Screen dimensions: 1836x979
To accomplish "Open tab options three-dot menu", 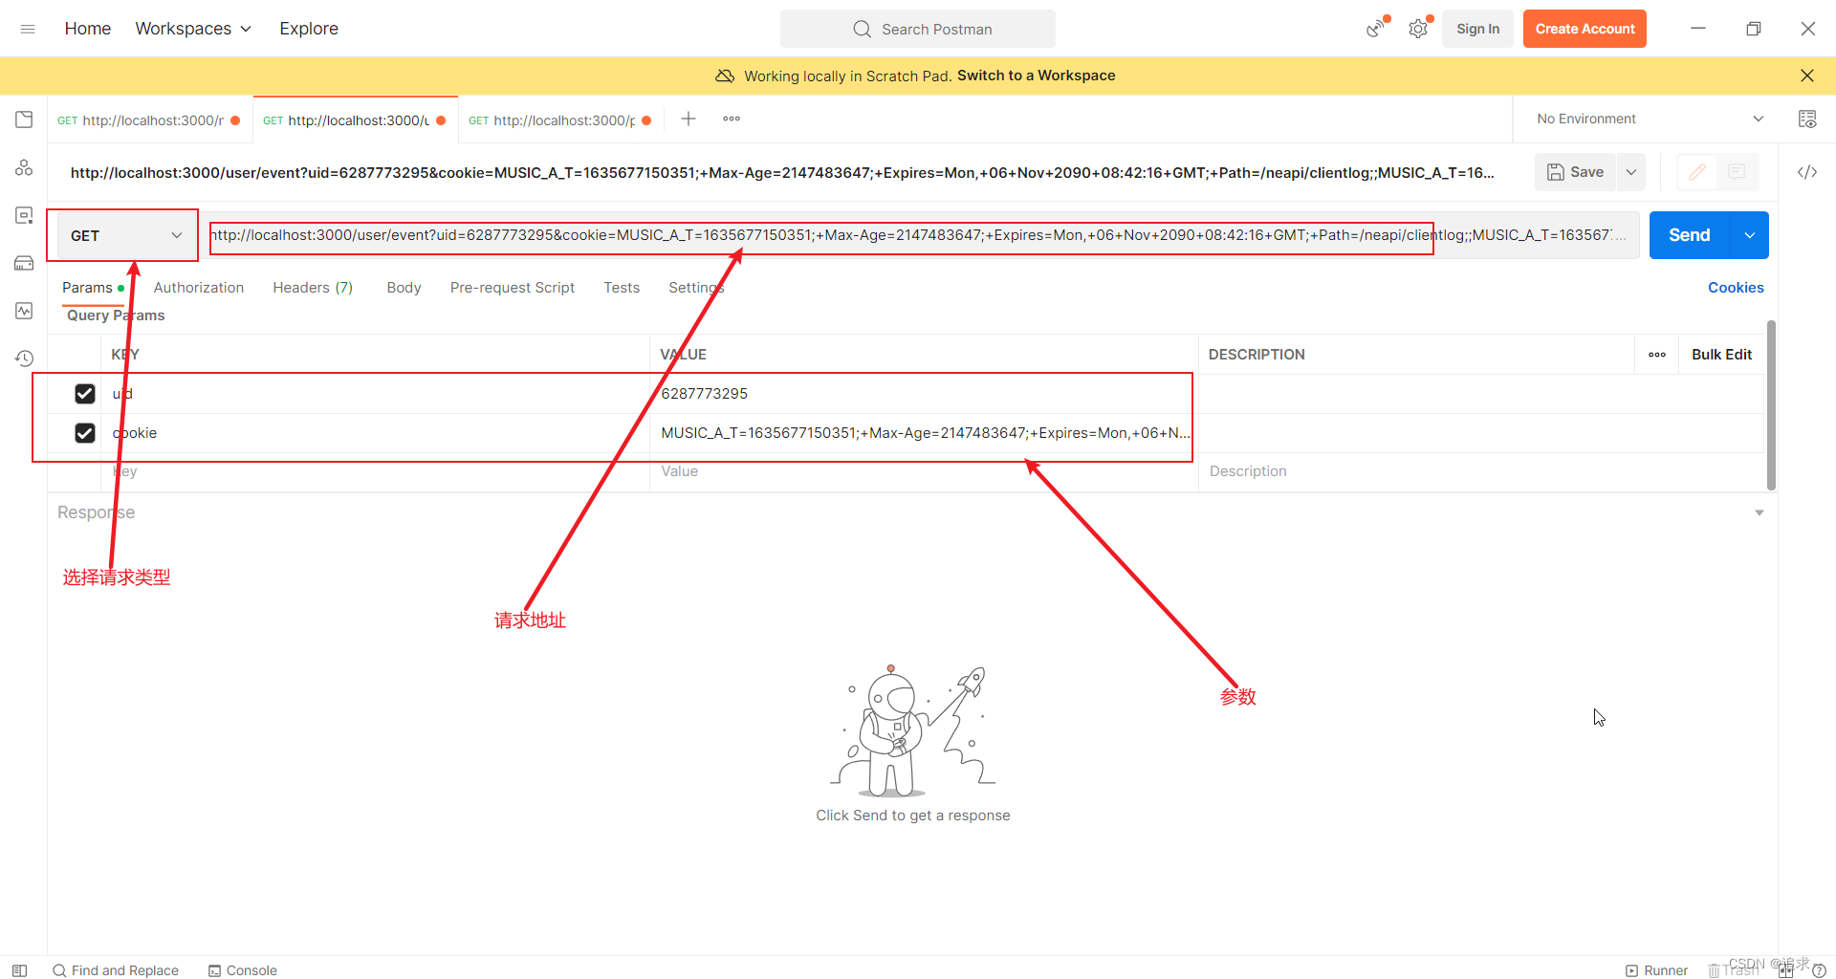I will [732, 119].
